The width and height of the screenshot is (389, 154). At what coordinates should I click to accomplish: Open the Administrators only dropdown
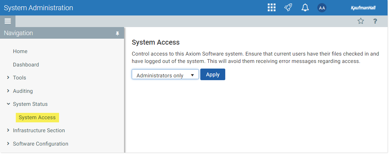[165, 74]
